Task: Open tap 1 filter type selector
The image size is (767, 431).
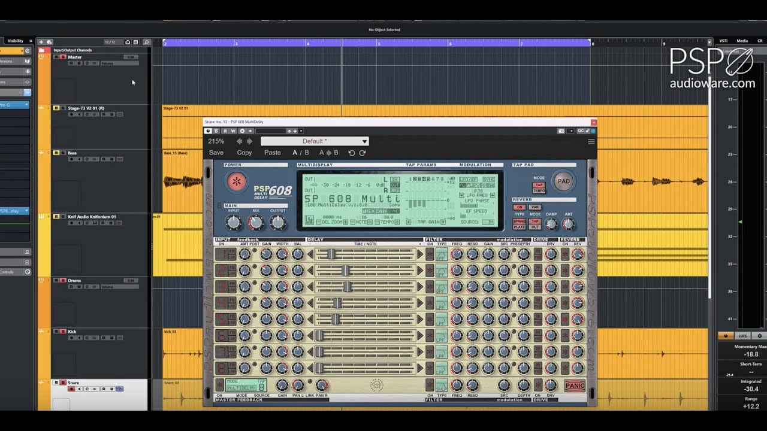Action: click(442, 254)
